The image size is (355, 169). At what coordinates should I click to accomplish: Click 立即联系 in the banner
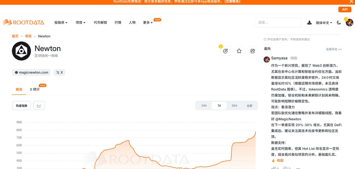pos(233,1)
